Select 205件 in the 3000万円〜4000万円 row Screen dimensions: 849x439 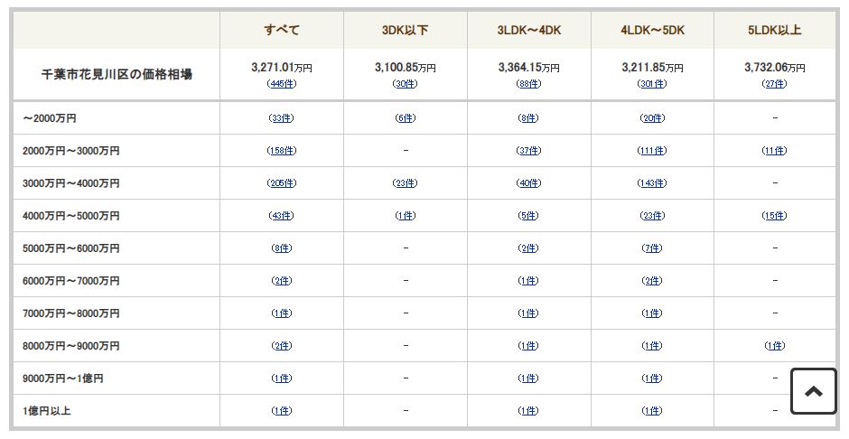point(282,183)
